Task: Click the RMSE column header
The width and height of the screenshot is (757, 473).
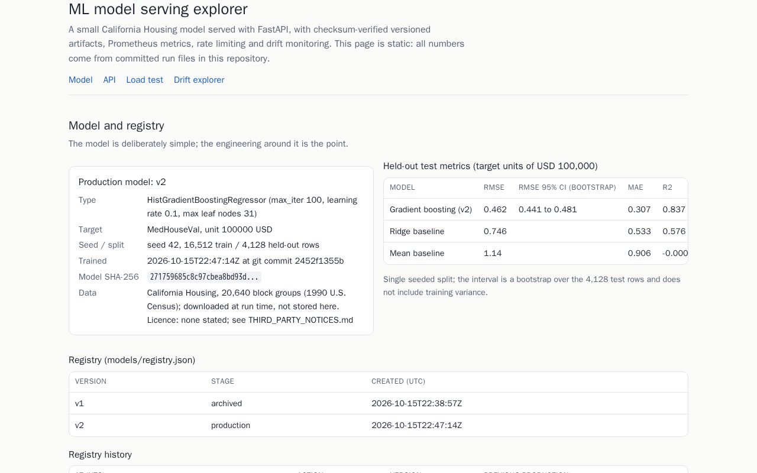Action: pos(494,187)
